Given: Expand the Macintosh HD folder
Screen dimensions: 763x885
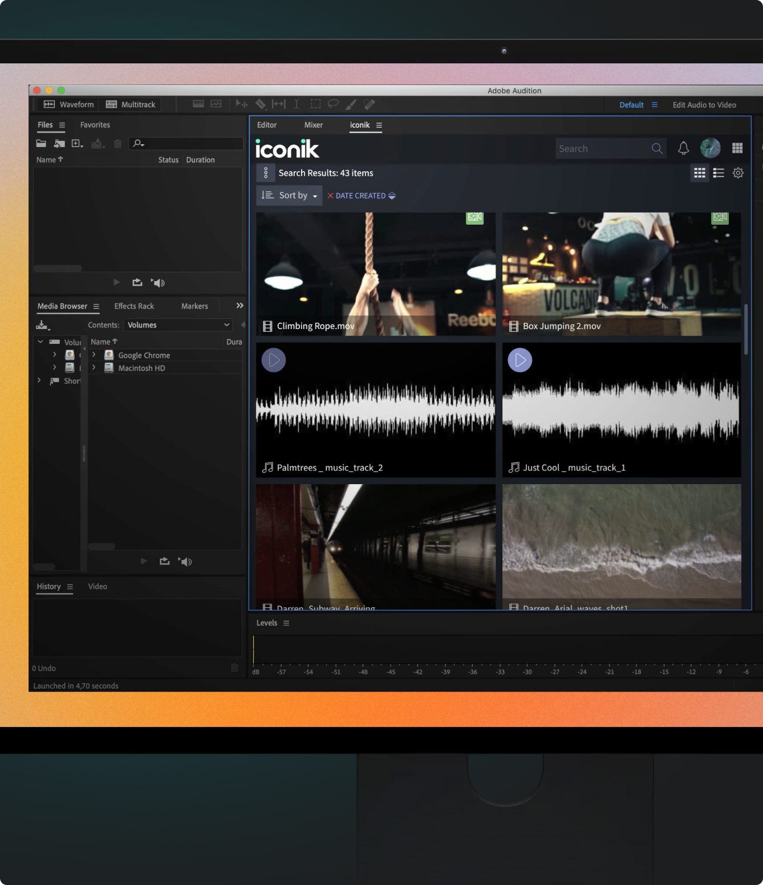Looking at the screenshot, I should pyautogui.click(x=94, y=368).
